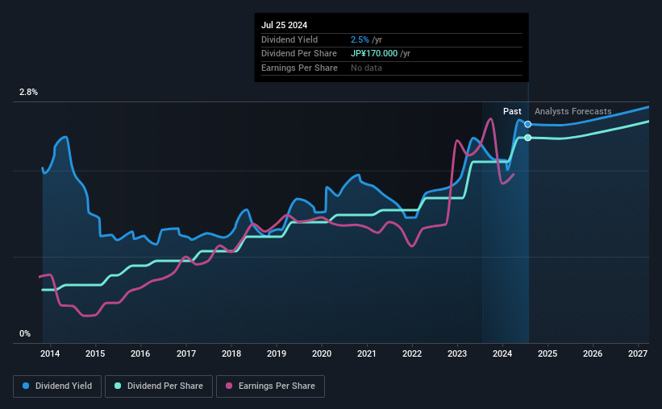This screenshot has width=662, height=409.
Task: Click the 2.5% dividend yield tooltip value
Action: 360,39
